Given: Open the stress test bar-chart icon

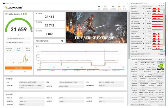Looking at the screenshot, I should click(113, 7).
